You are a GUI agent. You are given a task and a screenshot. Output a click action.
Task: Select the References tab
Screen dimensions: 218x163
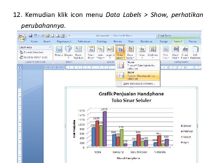point(84,41)
